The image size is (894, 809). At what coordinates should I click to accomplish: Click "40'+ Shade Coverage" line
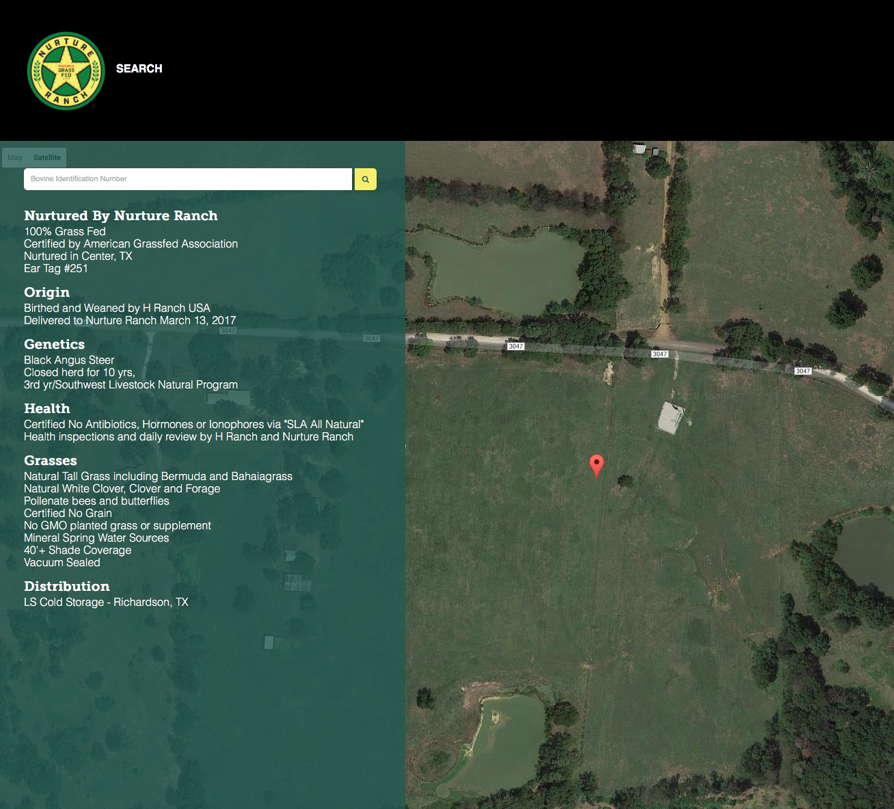pos(78,551)
